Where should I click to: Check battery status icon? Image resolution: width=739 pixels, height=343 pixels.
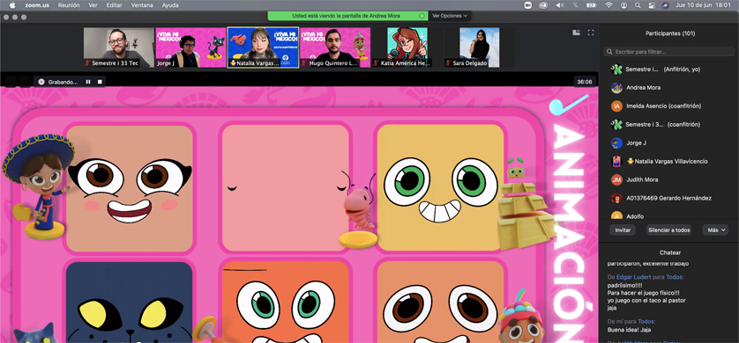[x=591, y=5]
